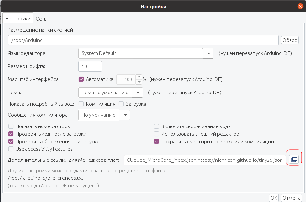Enable Загрузка verbose output checkbox
This screenshot has height=202, width=306.
pyautogui.click(x=121, y=104)
